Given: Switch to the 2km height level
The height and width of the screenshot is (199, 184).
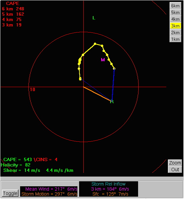Looking at the screenshot, I should 175,32.
